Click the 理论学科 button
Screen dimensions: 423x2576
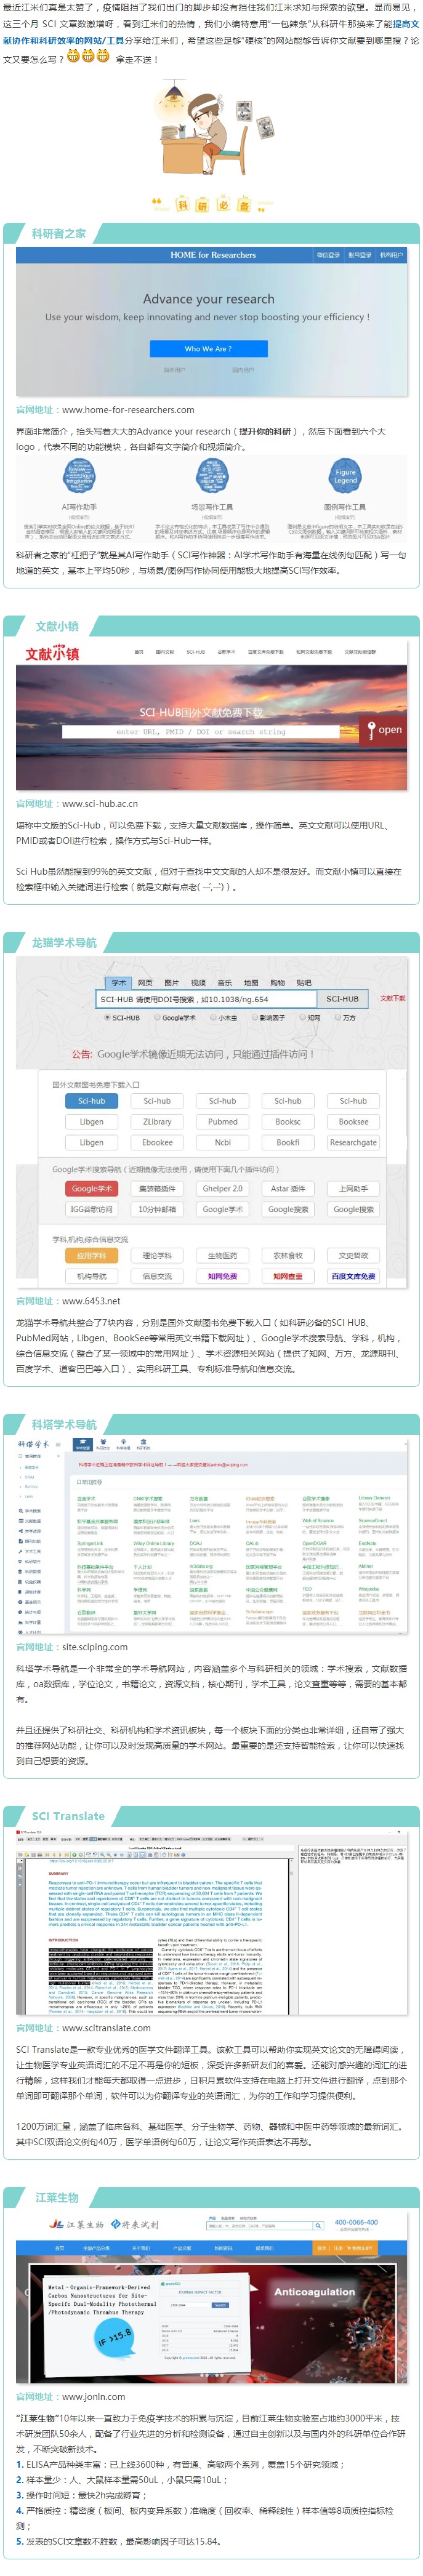click(x=157, y=1255)
